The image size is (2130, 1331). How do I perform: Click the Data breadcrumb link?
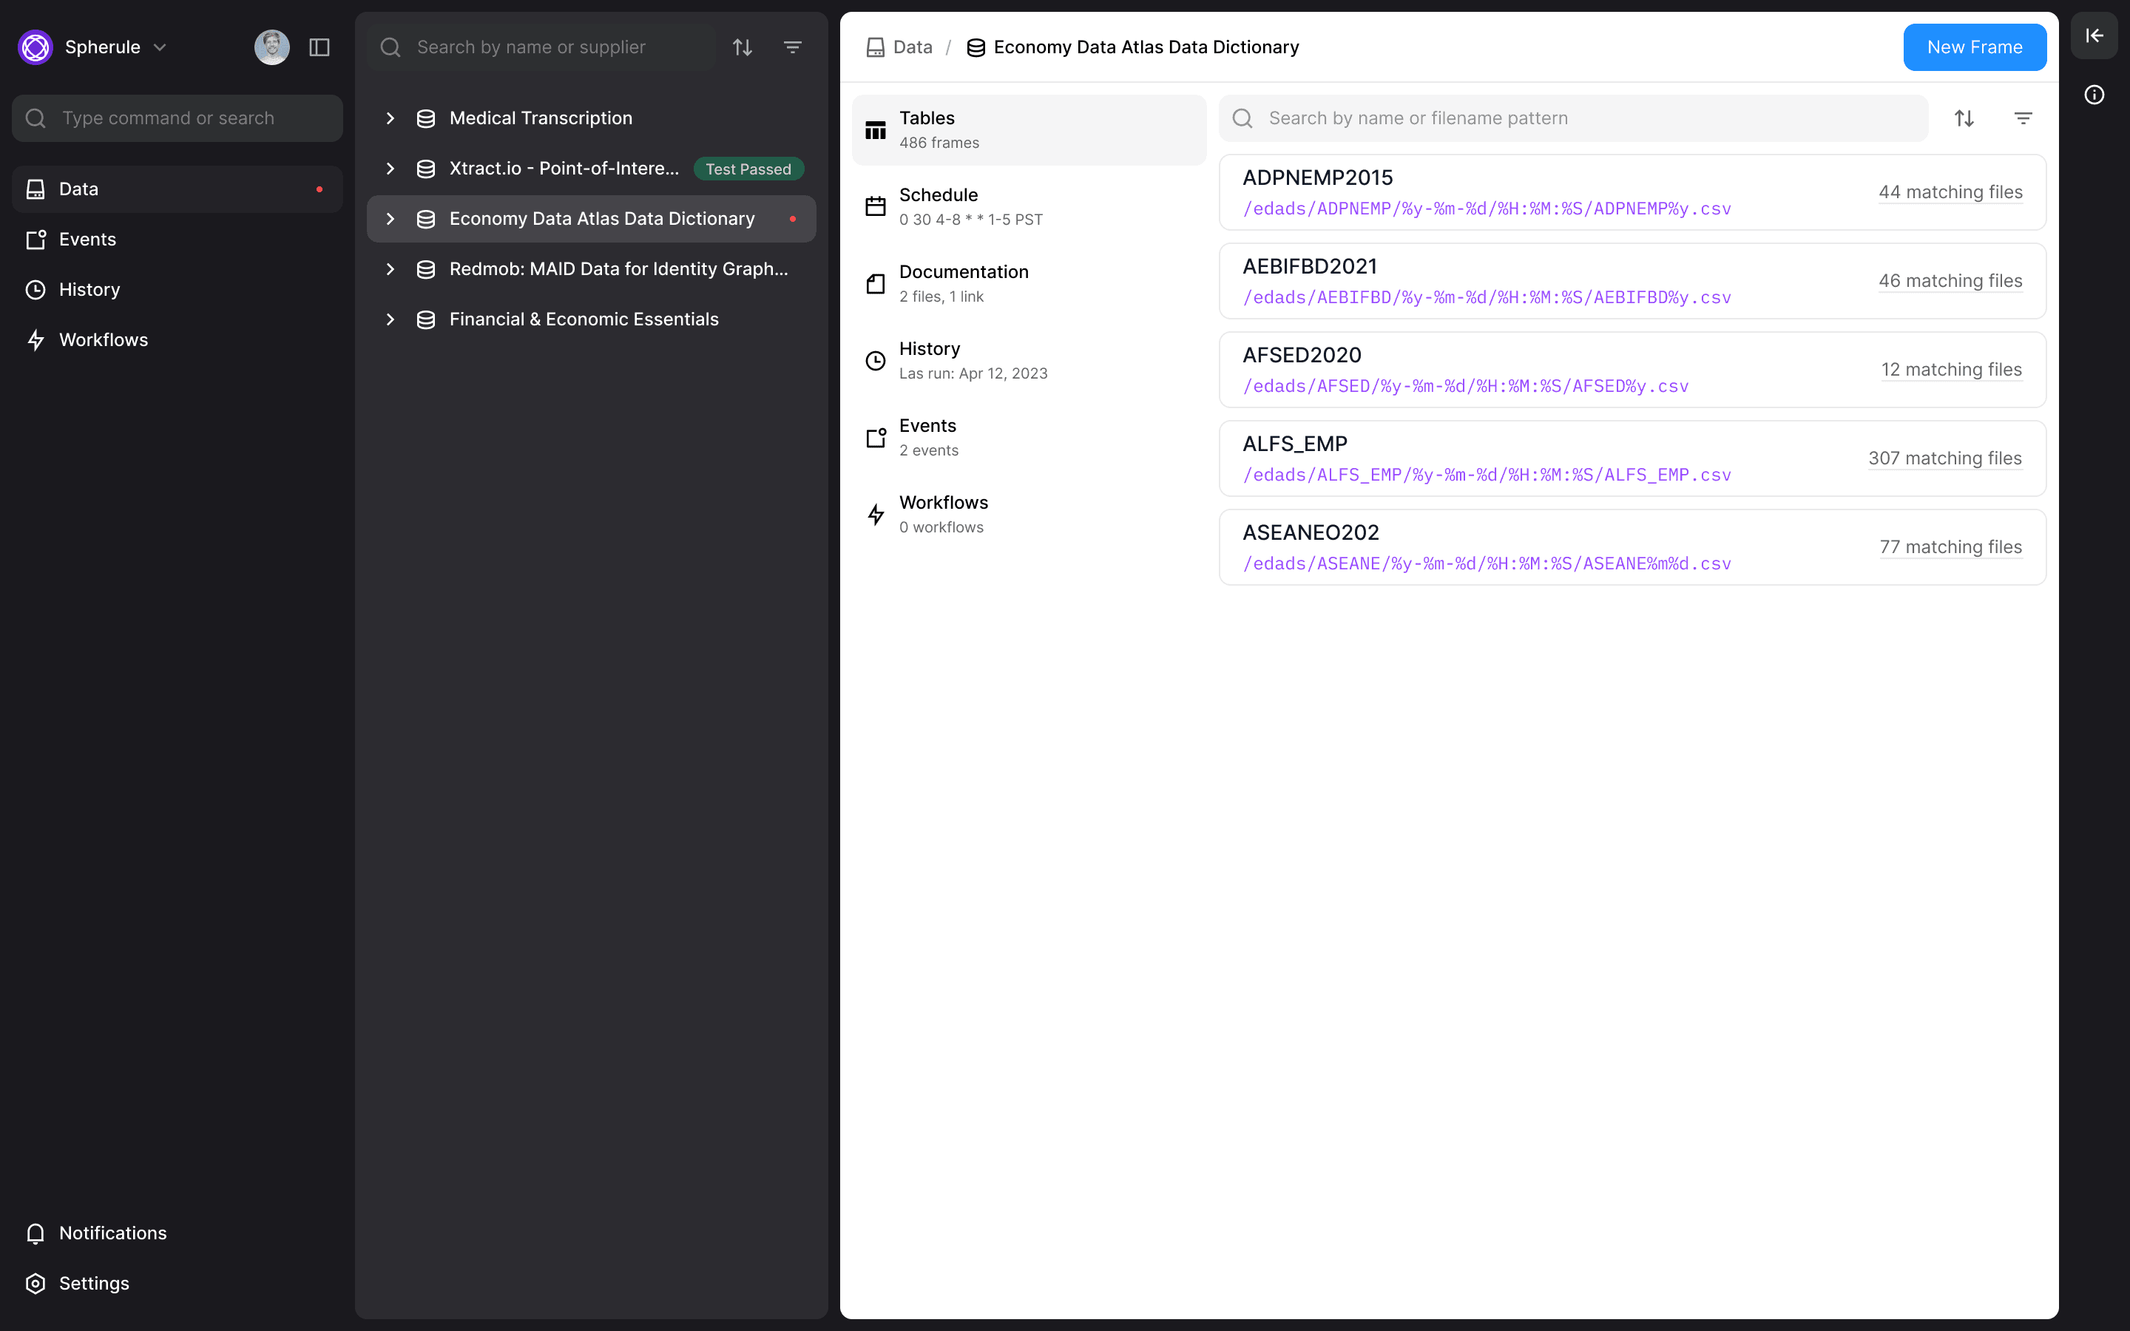[x=911, y=47]
